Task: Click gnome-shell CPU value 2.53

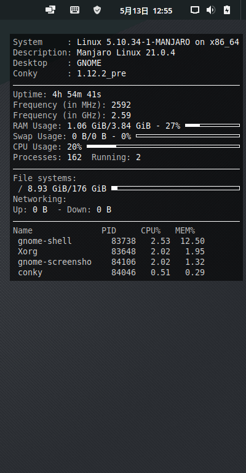Action: coord(161,241)
